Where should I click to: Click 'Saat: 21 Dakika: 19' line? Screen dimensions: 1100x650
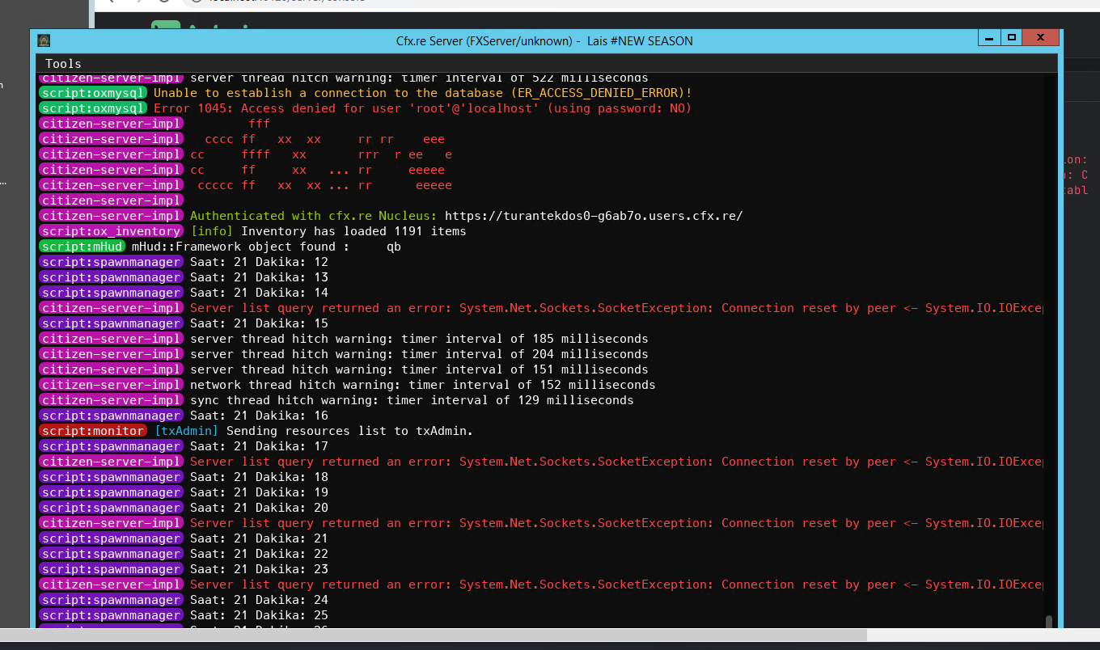coord(259,492)
